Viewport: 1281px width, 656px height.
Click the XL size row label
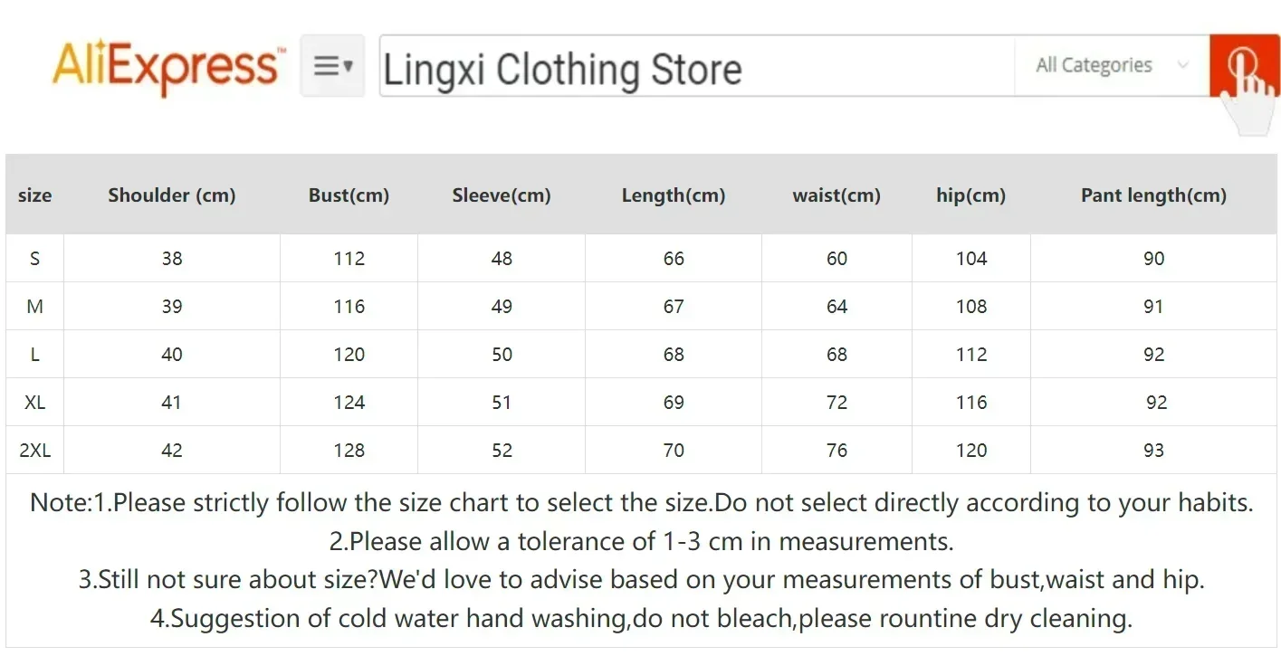[35, 403]
